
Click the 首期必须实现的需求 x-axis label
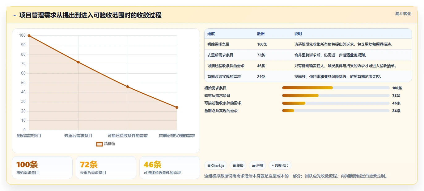click(x=177, y=136)
